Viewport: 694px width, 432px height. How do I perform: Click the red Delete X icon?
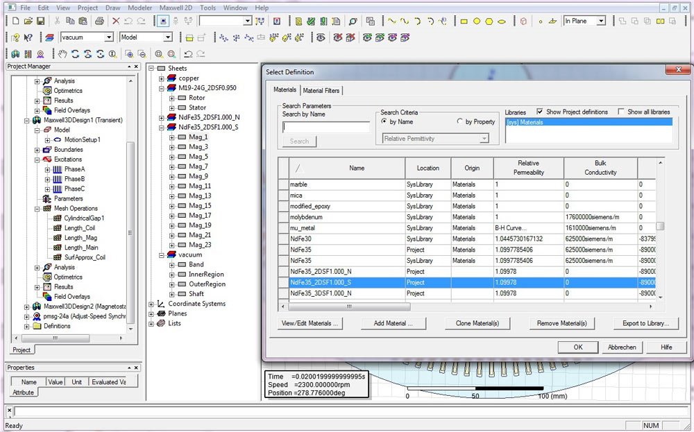[x=116, y=21]
